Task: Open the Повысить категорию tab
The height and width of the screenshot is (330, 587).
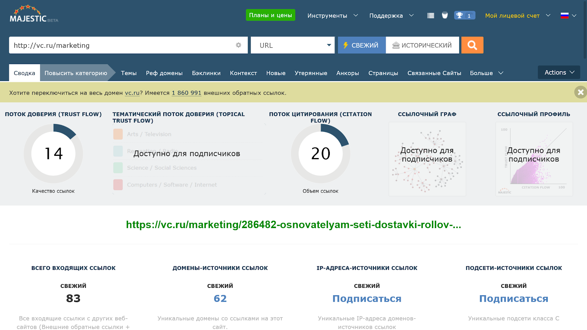Action: 76,73
